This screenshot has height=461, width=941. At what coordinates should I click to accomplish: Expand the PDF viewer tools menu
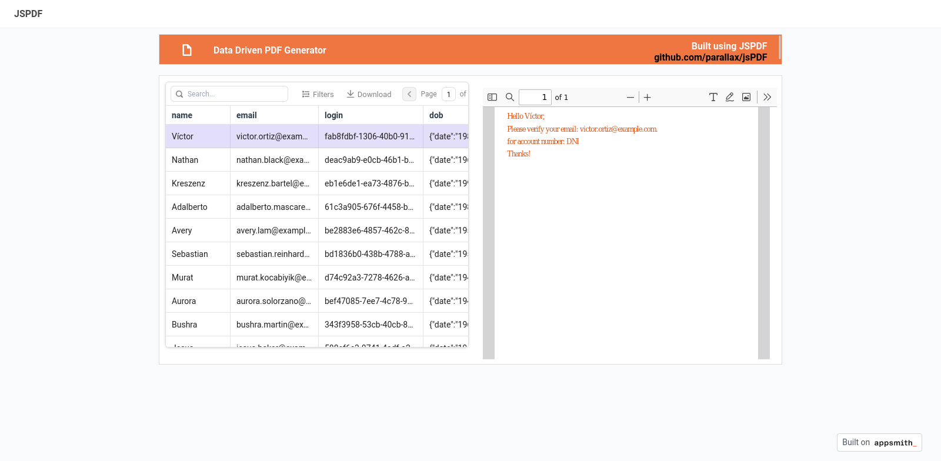click(767, 97)
